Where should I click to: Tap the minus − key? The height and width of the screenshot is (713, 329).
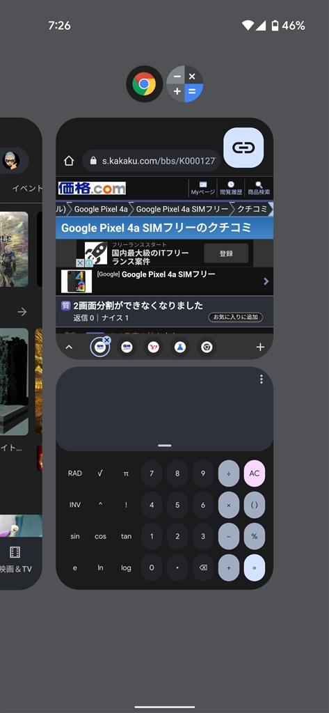click(229, 536)
